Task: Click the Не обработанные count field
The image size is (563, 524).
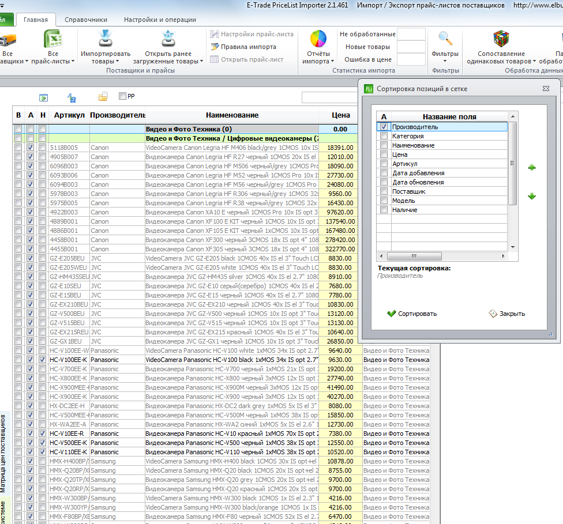Action: [x=411, y=34]
